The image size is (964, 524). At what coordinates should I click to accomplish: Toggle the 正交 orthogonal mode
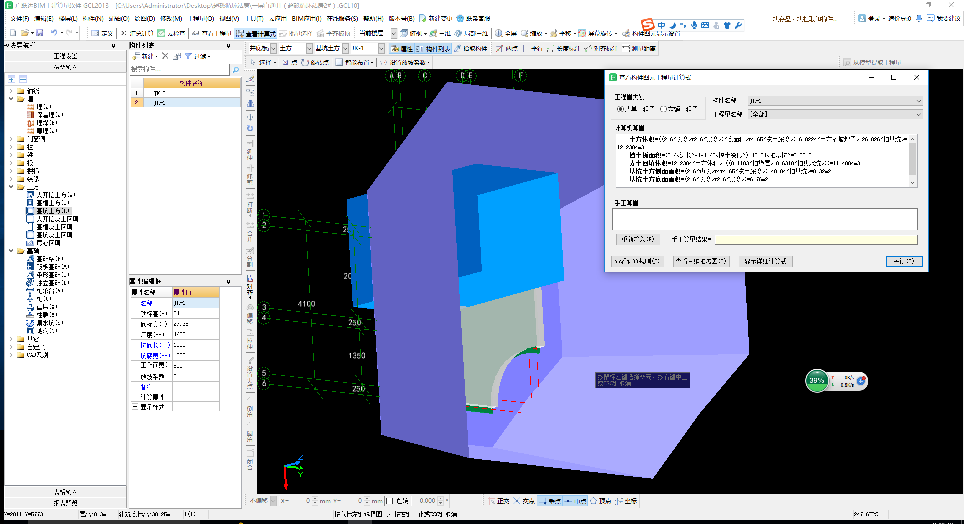pos(498,501)
